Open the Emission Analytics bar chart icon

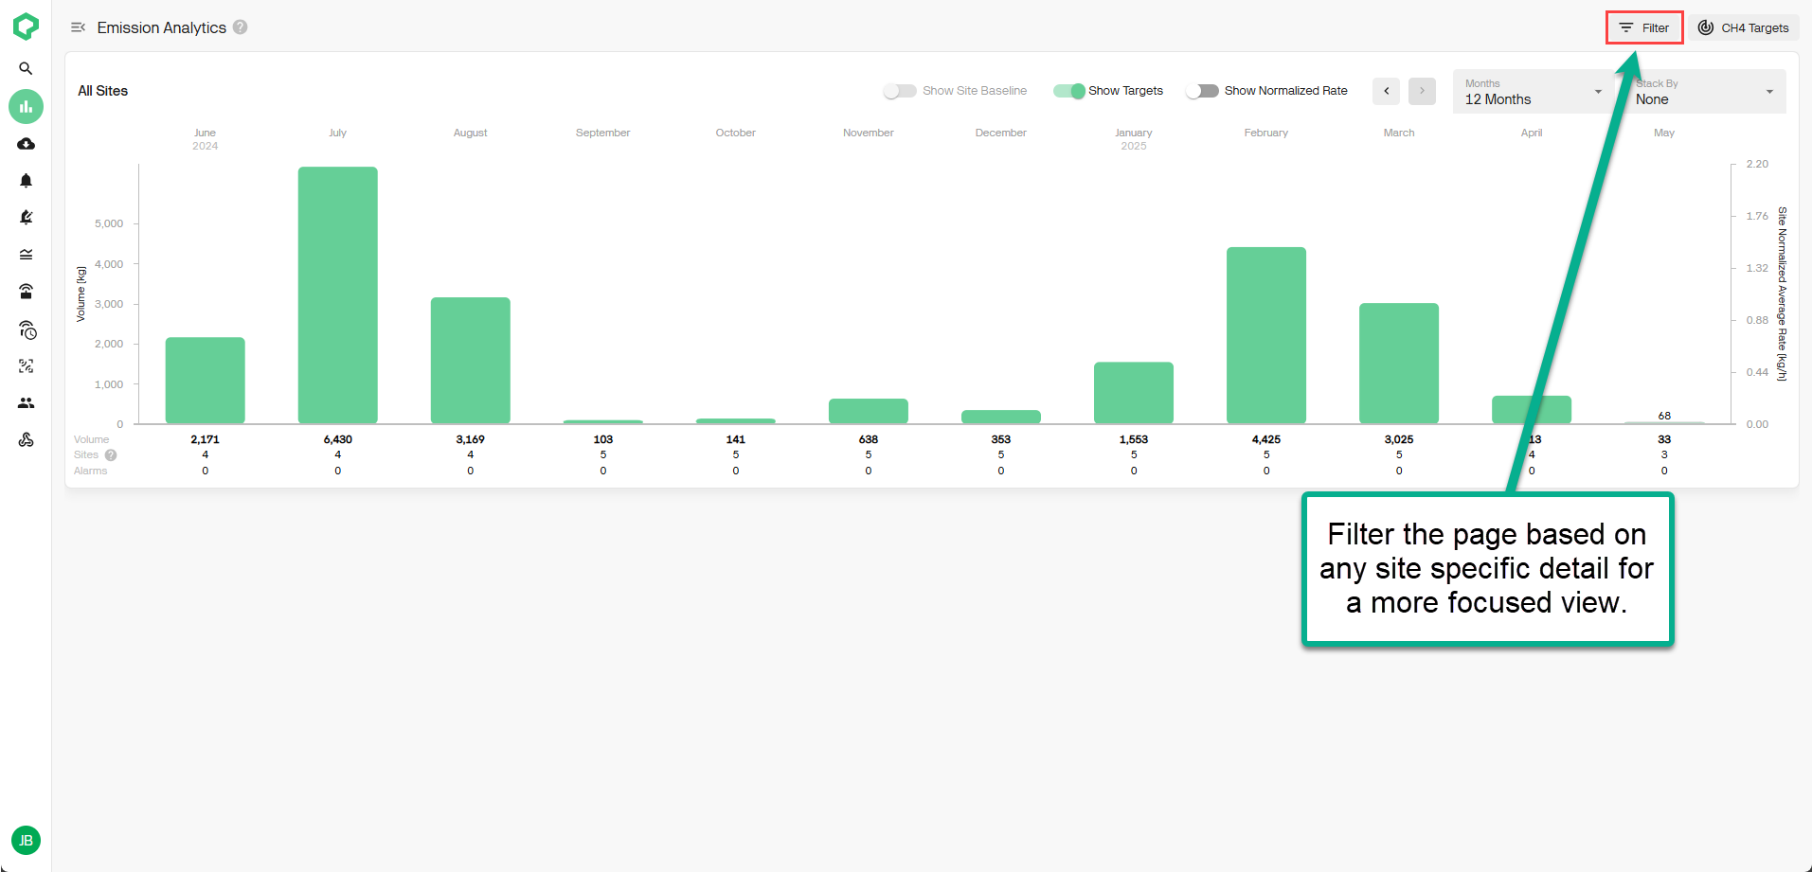click(x=26, y=106)
